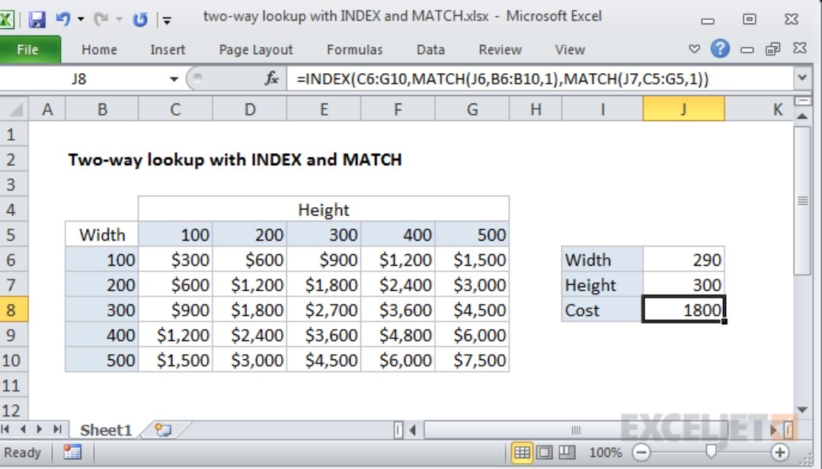
Task: Select the Cost result cell 1800
Action: 683,310
